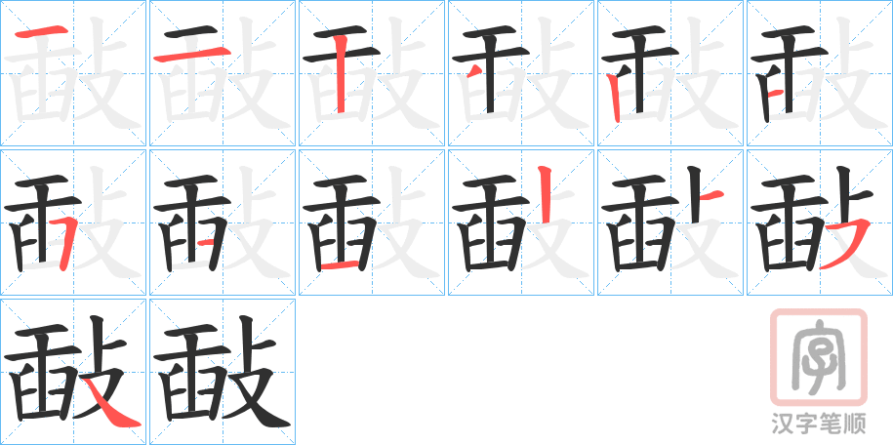
Task: Open the 汉字笔顺 watermark text link
Action: click(x=819, y=424)
